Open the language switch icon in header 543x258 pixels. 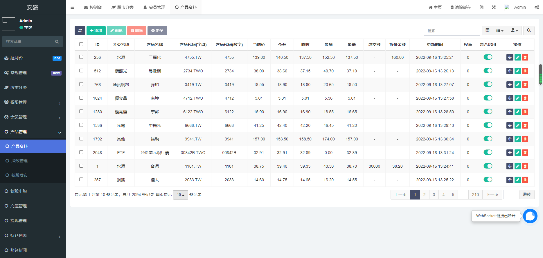pos(481,7)
